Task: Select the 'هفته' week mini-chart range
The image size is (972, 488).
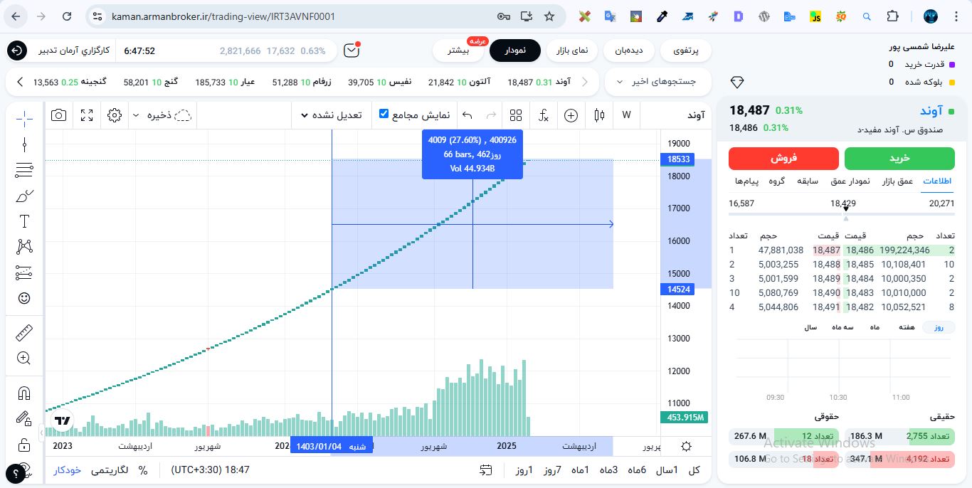Action: coord(907,327)
